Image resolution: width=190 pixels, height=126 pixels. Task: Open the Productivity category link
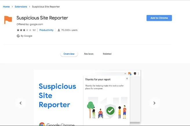(46, 30)
